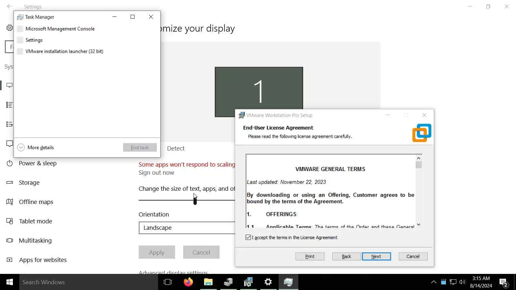
Task: Open Tablet mode settings
Action: tap(35, 221)
